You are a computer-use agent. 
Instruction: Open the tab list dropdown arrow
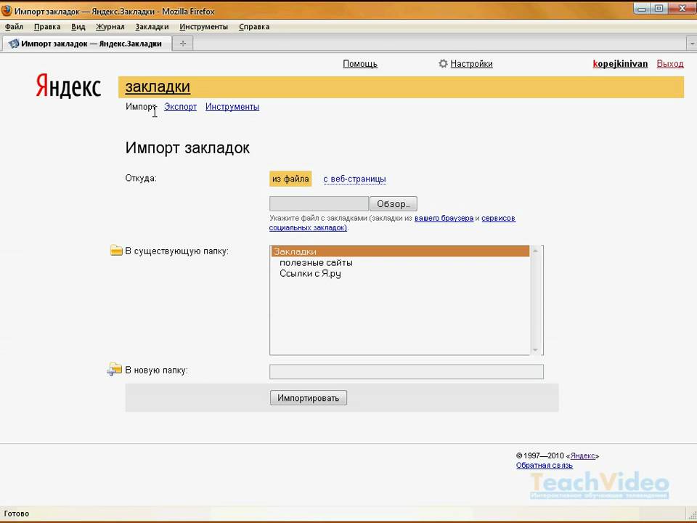pos(692,44)
